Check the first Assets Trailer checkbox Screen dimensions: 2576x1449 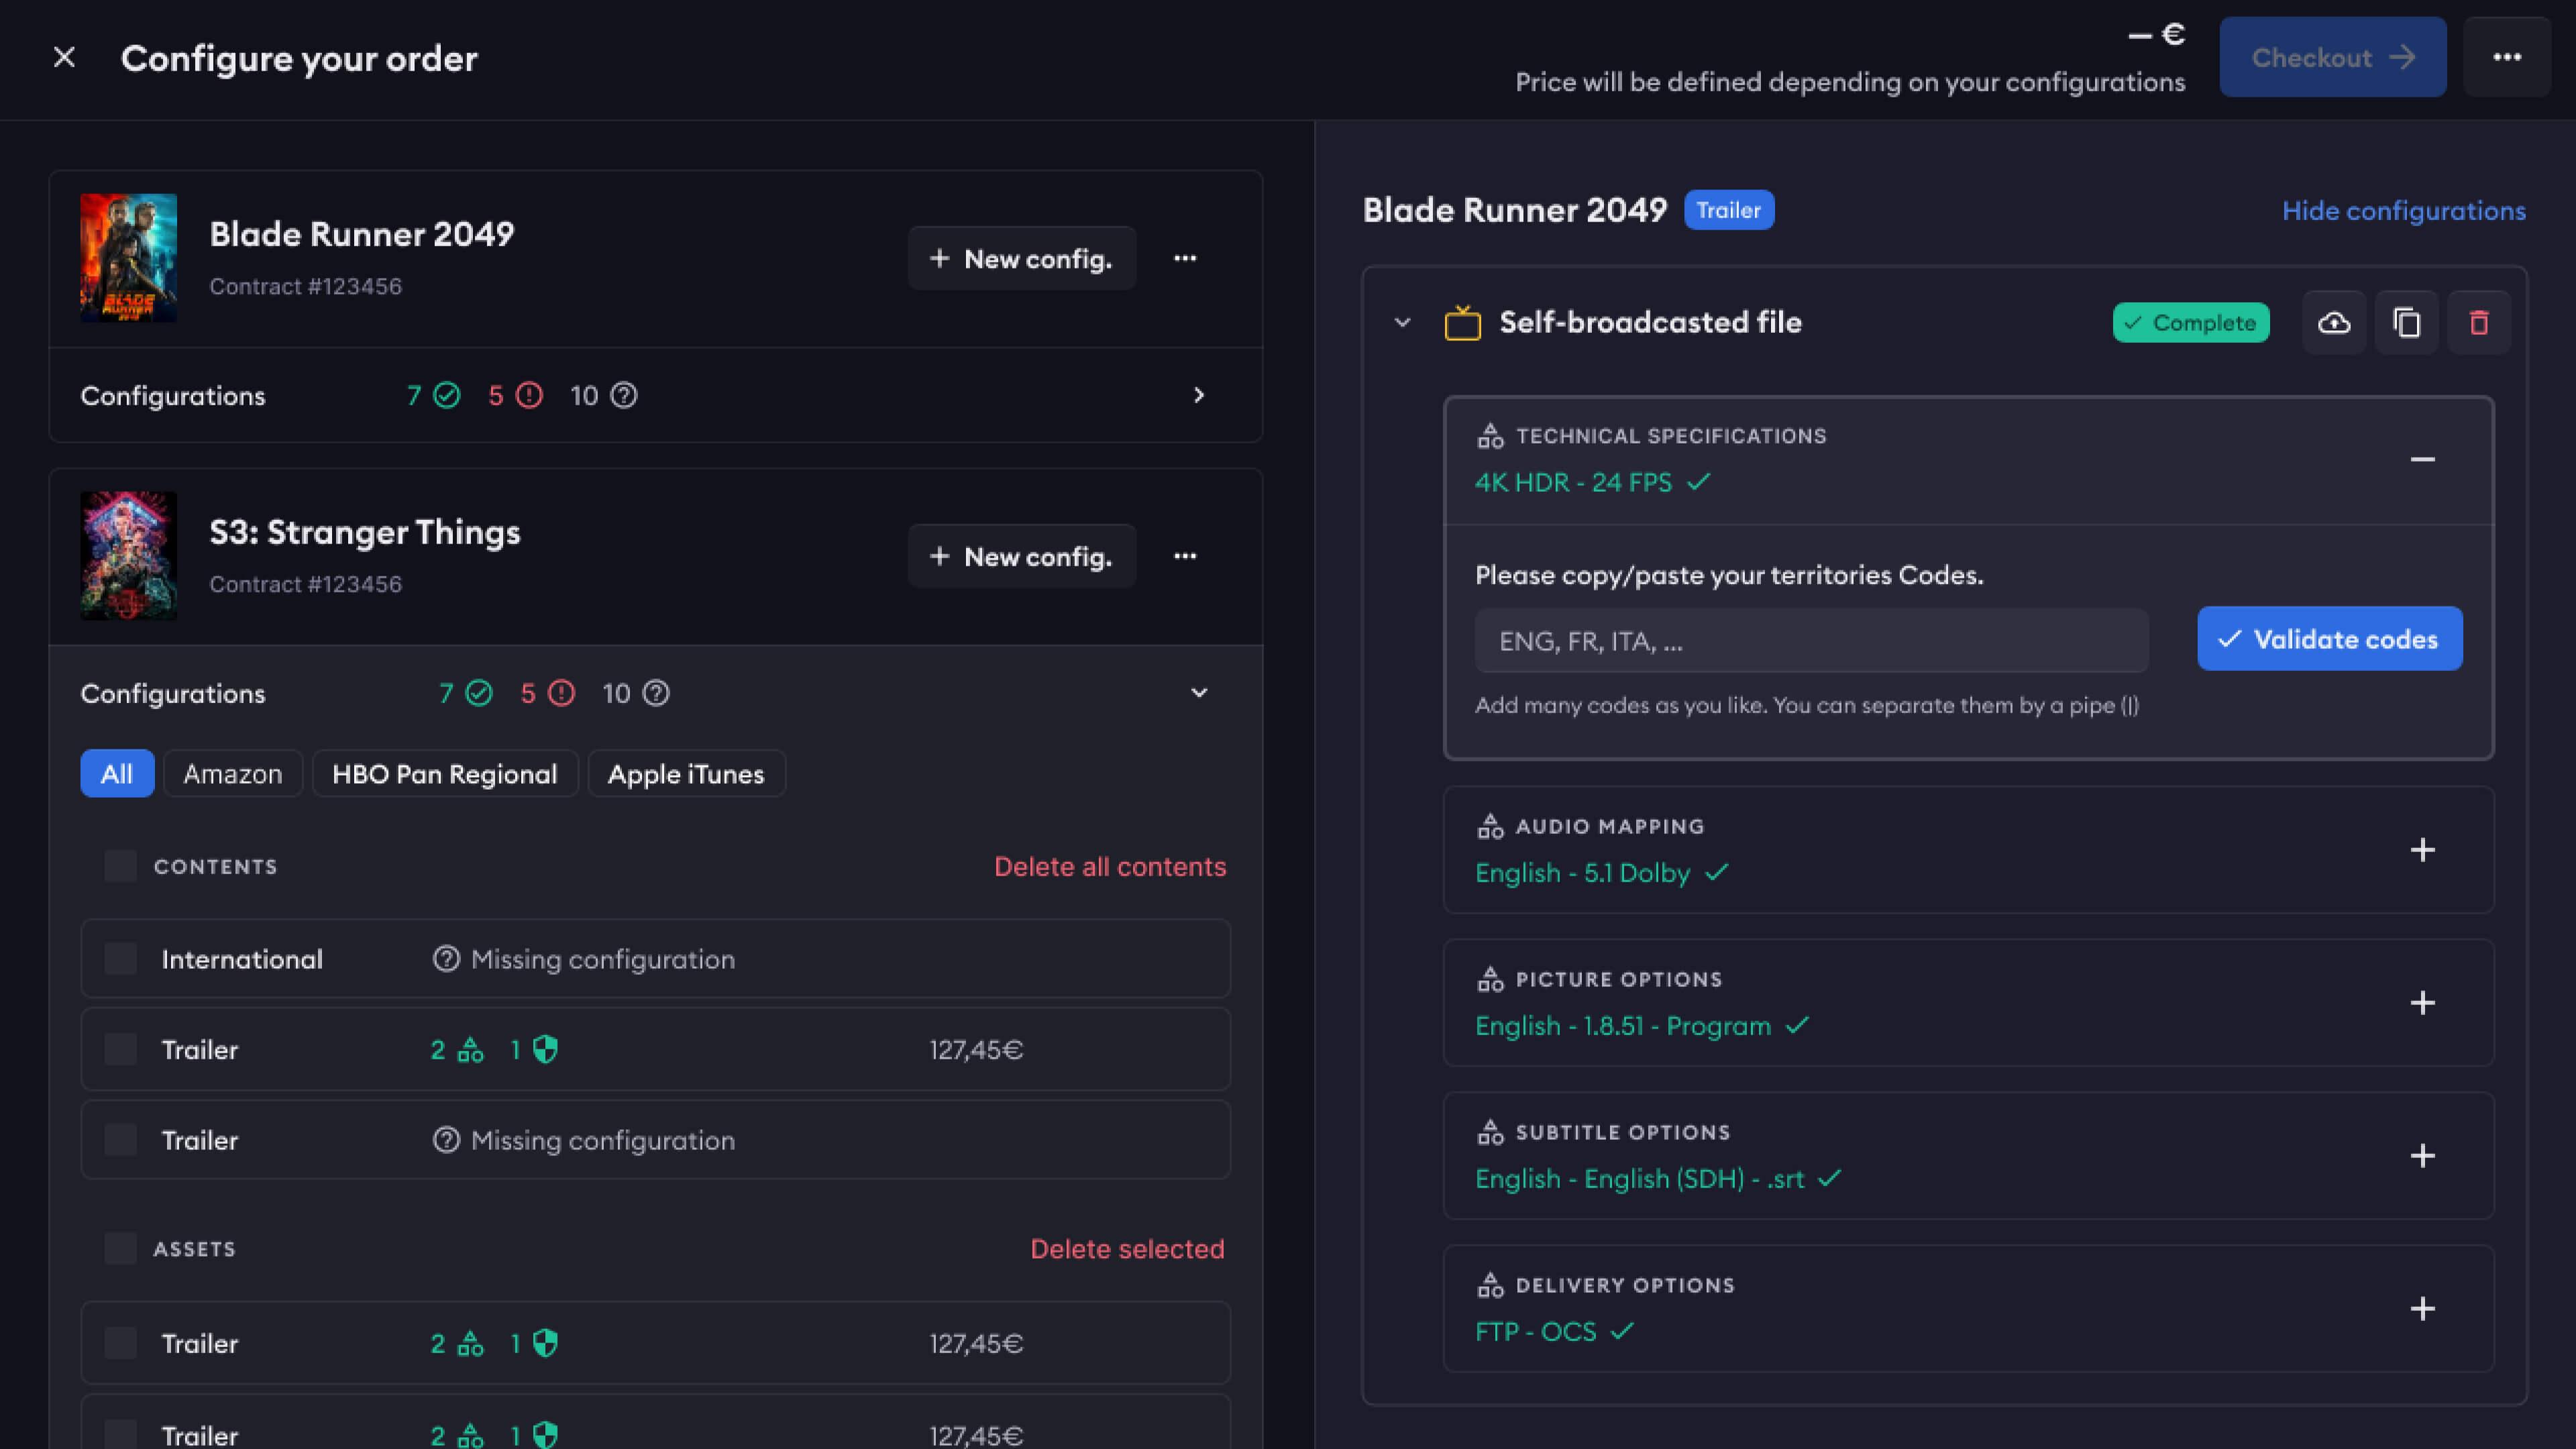[x=121, y=1343]
